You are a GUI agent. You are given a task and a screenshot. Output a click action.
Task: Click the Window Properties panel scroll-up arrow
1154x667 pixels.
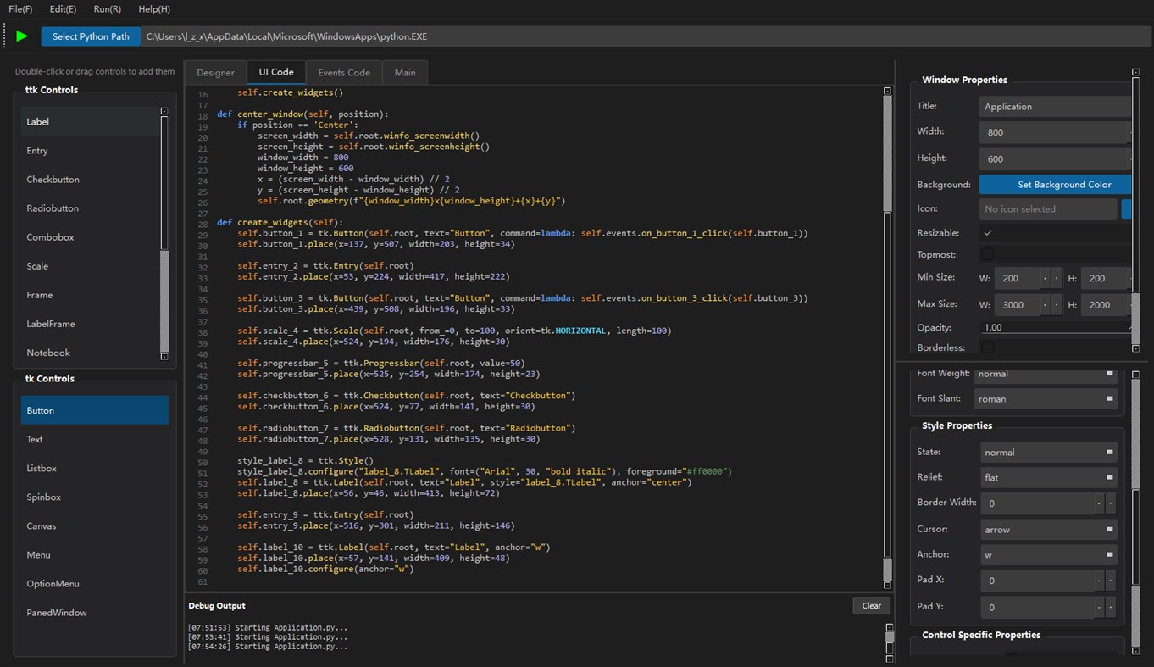pos(1135,73)
